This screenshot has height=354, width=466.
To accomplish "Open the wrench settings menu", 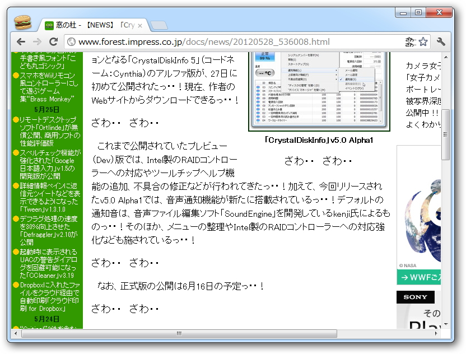I will coord(441,41).
